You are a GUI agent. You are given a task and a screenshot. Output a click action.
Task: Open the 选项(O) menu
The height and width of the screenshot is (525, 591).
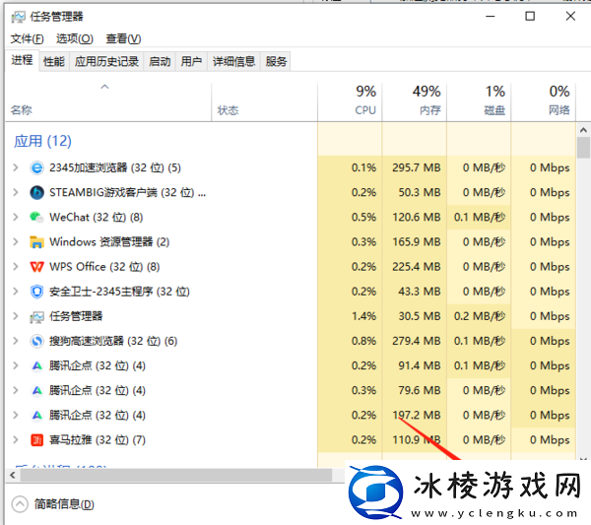coord(74,38)
